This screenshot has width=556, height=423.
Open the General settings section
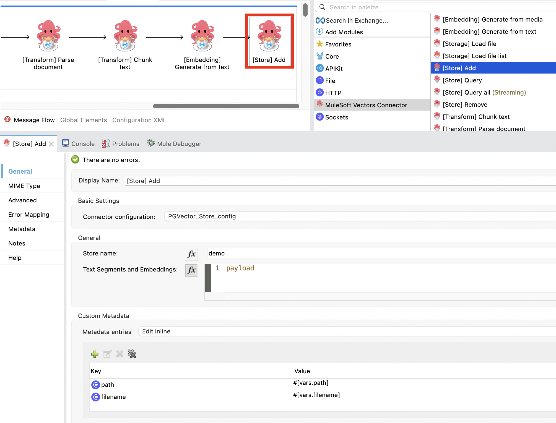(33, 171)
